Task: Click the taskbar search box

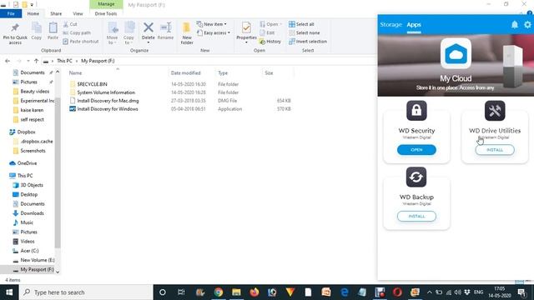Action: [x=86, y=292]
